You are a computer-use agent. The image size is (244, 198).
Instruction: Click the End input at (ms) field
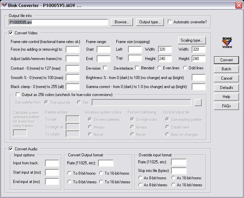coord(52,182)
